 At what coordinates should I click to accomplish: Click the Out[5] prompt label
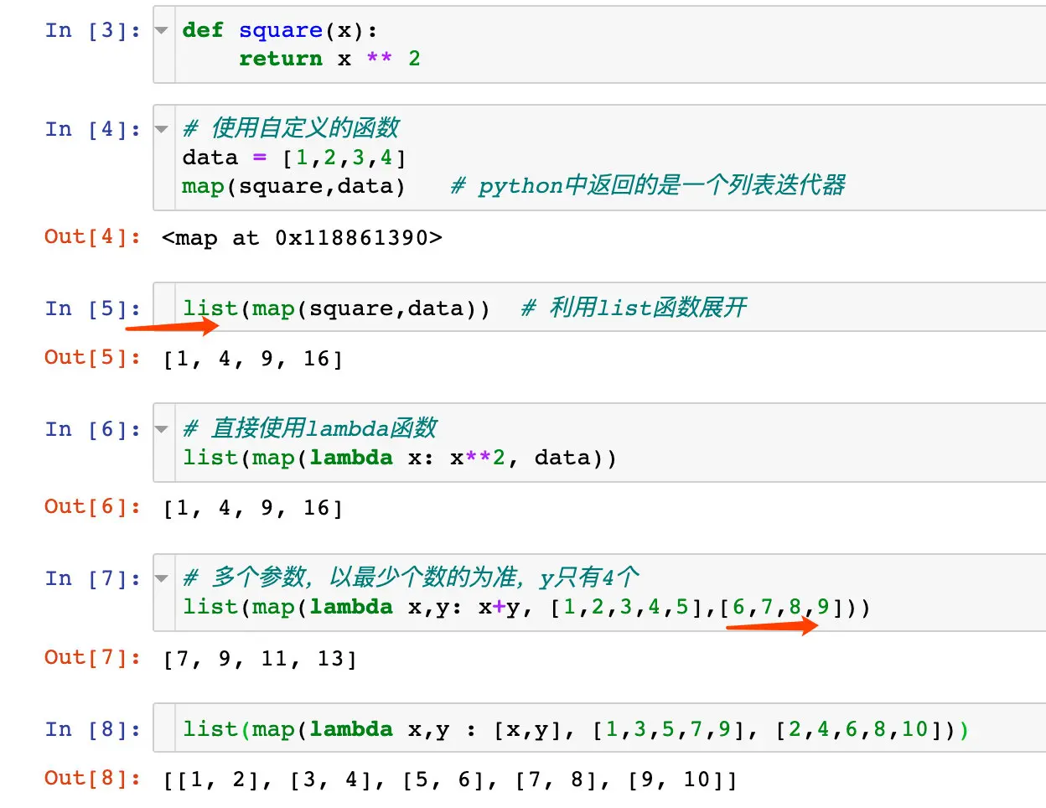click(x=93, y=358)
